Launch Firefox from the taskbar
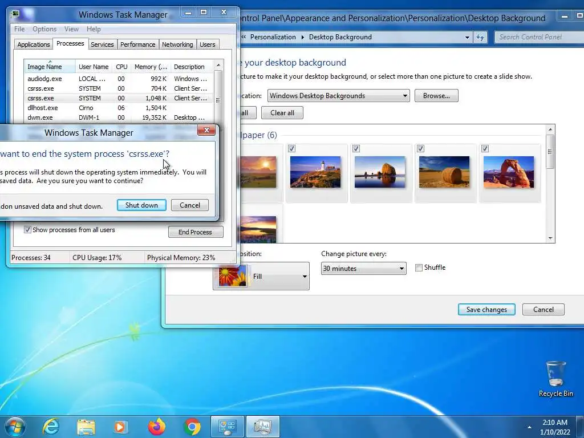Viewport: 584px width, 438px height. [156, 427]
